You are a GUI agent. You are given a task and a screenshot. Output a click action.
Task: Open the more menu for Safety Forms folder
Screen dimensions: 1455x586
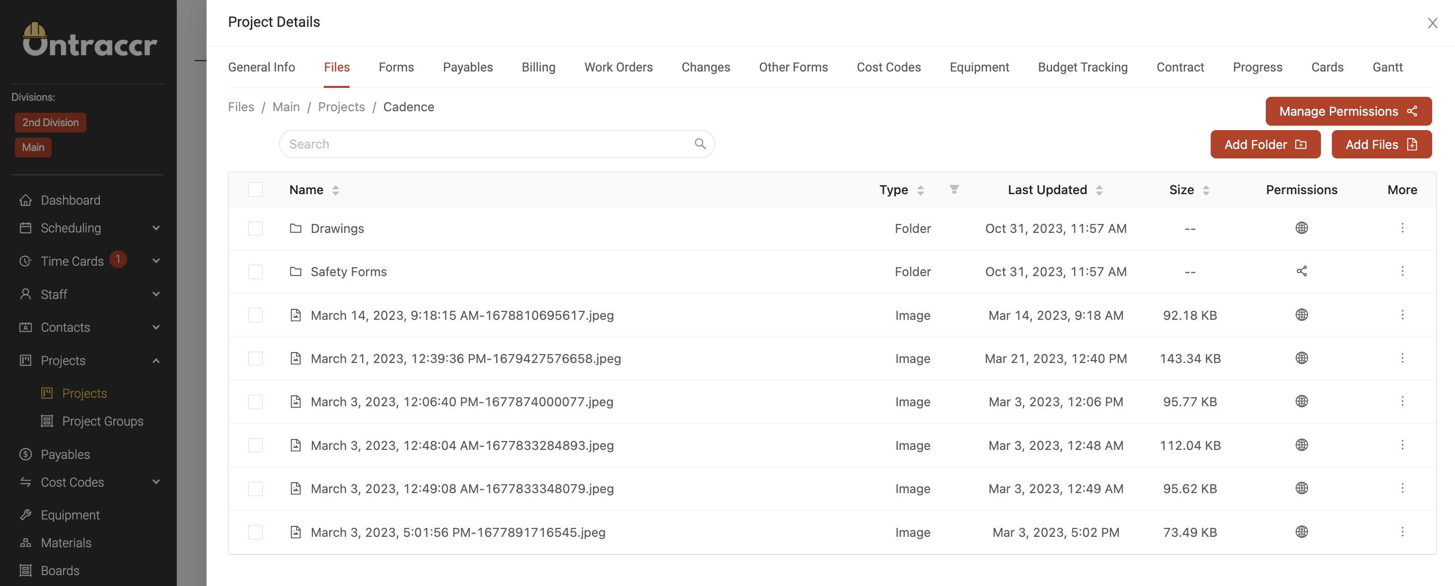click(1402, 271)
